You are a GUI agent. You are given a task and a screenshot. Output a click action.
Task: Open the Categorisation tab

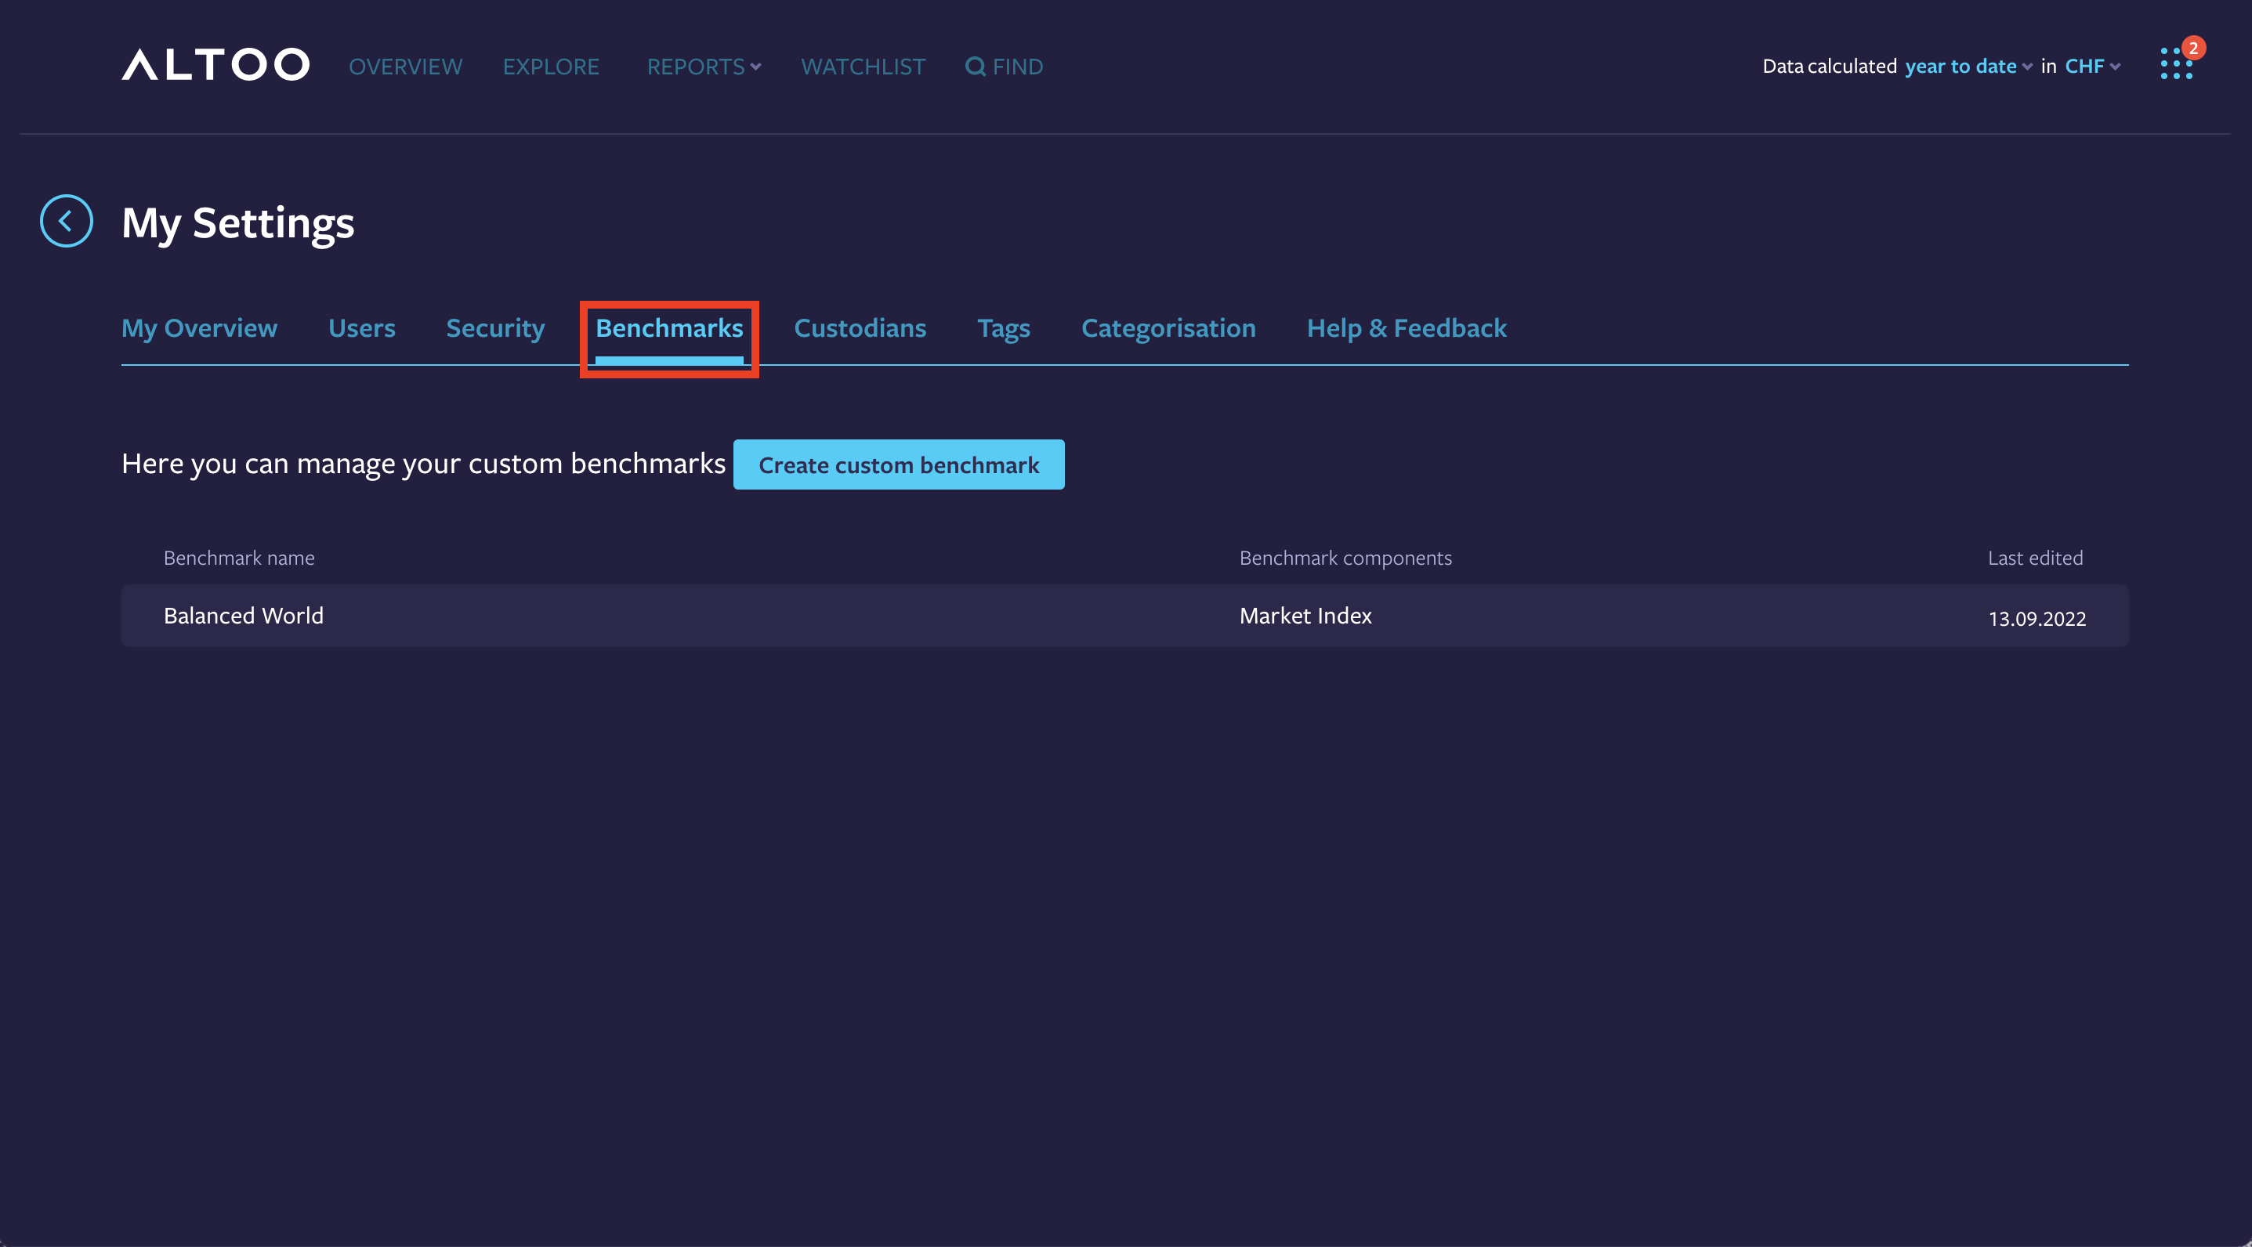pyautogui.click(x=1169, y=327)
